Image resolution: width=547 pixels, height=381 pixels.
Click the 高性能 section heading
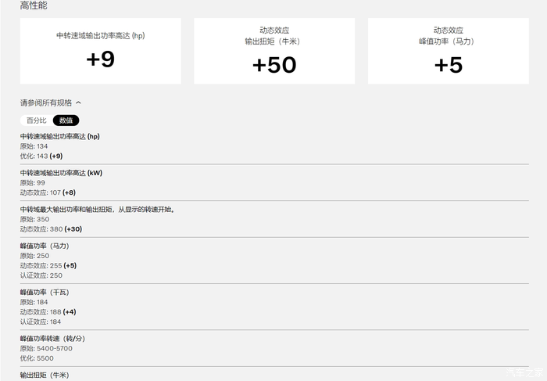(x=34, y=5)
